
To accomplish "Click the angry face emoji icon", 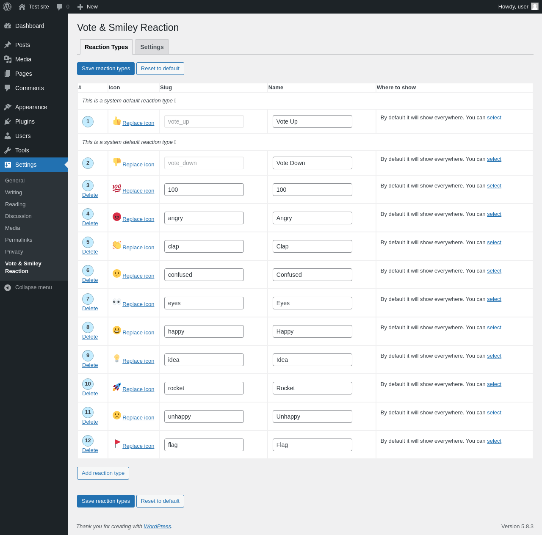I will [117, 217].
